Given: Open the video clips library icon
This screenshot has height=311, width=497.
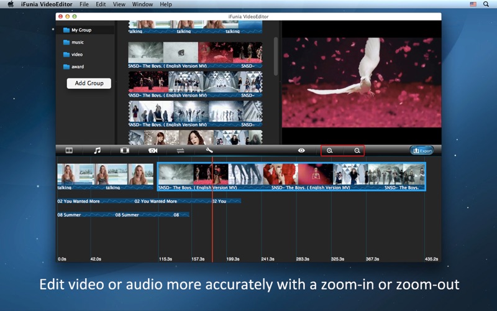Looking at the screenshot, I should (x=69, y=151).
